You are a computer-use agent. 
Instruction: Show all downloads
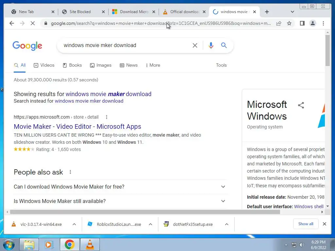pyautogui.click(x=306, y=224)
